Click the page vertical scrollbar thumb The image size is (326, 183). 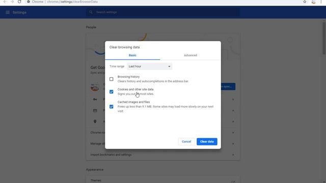(324, 39)
